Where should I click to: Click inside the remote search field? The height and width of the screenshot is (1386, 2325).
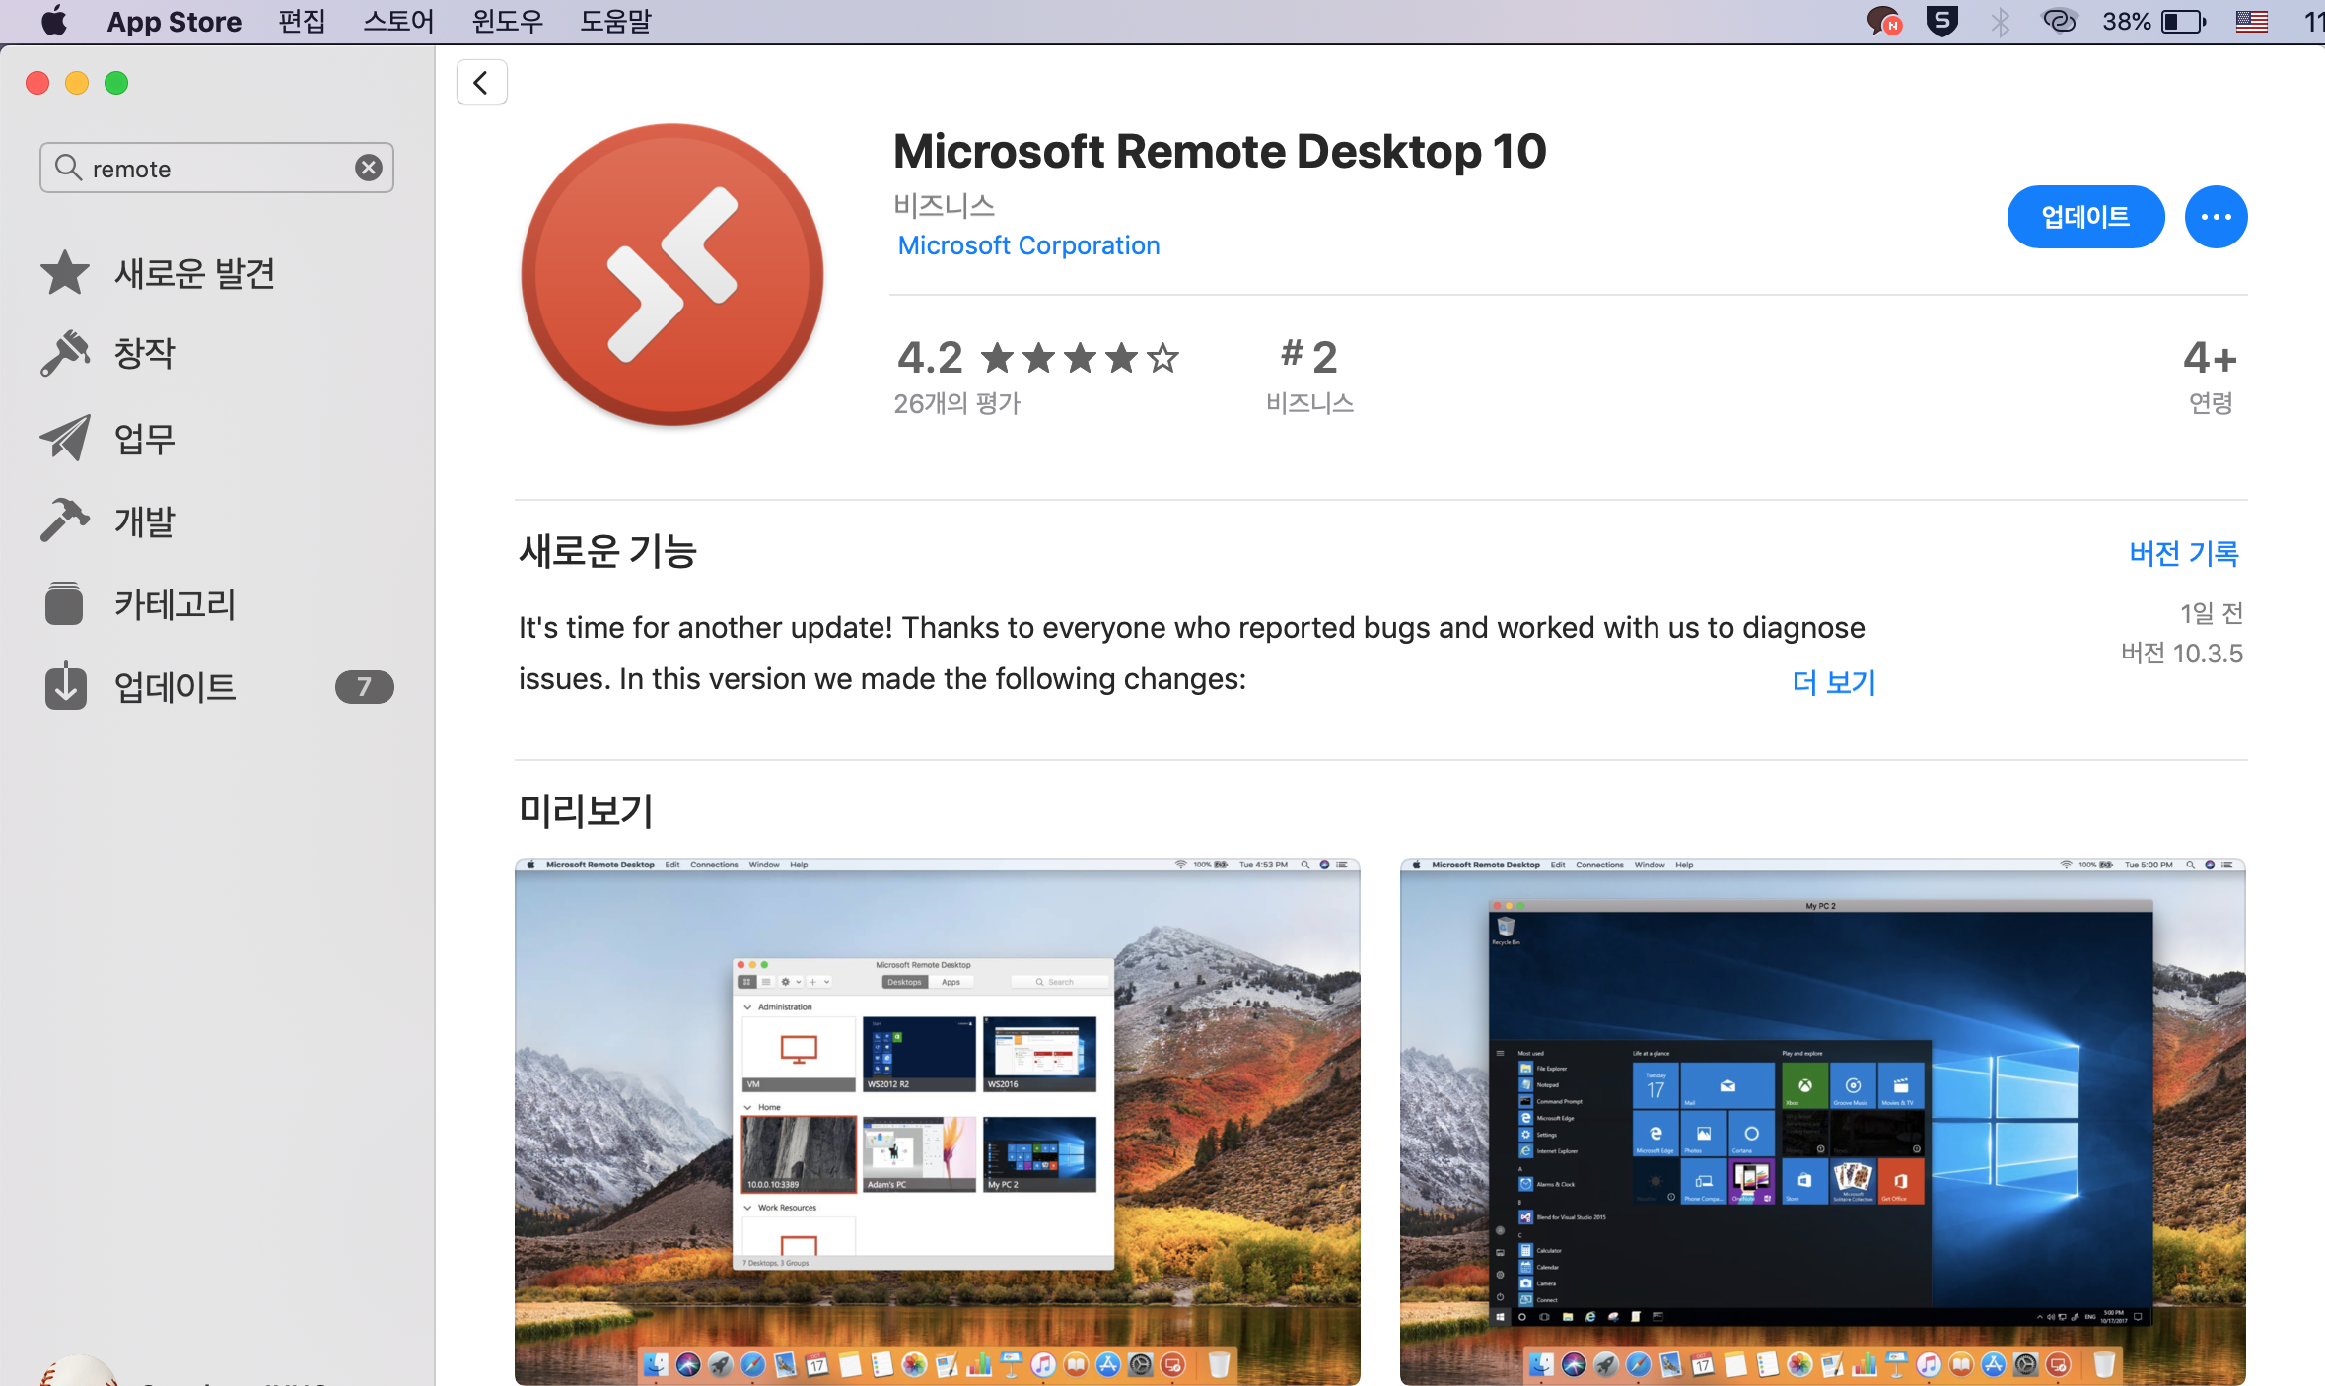click(x=217, y=169)
